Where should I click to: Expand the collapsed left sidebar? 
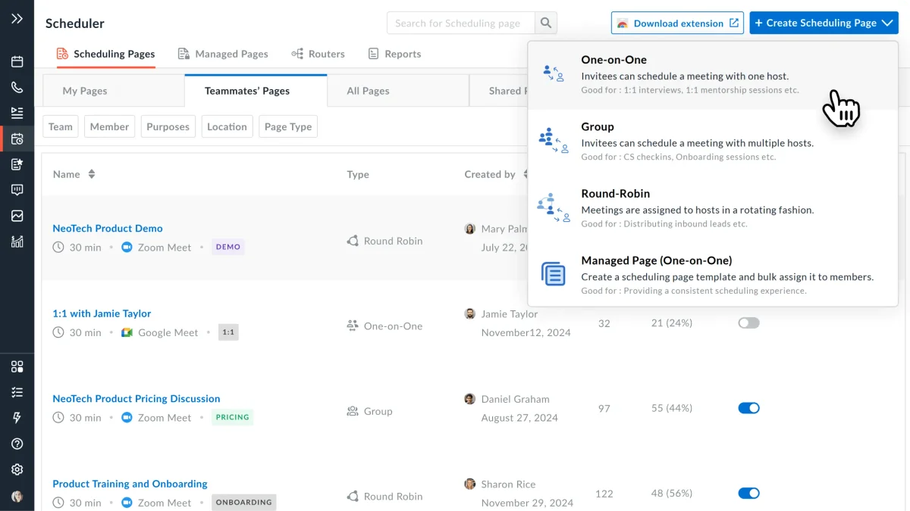click(x=17, y=19)
